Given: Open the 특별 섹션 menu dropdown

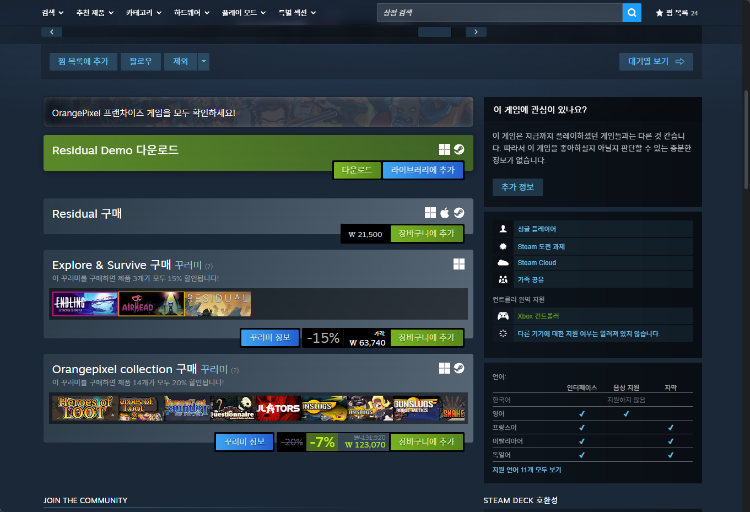Looking at the screenshot, I should [298, 13].
